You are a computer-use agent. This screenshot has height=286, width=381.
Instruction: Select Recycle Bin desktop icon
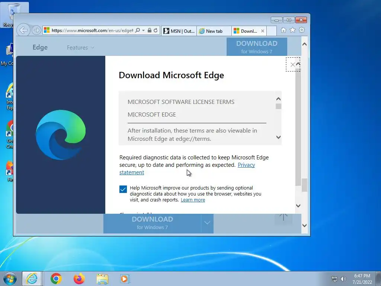[7, 15]
